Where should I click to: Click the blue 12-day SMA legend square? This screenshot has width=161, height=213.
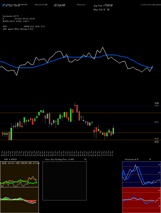tap(4, 5)
